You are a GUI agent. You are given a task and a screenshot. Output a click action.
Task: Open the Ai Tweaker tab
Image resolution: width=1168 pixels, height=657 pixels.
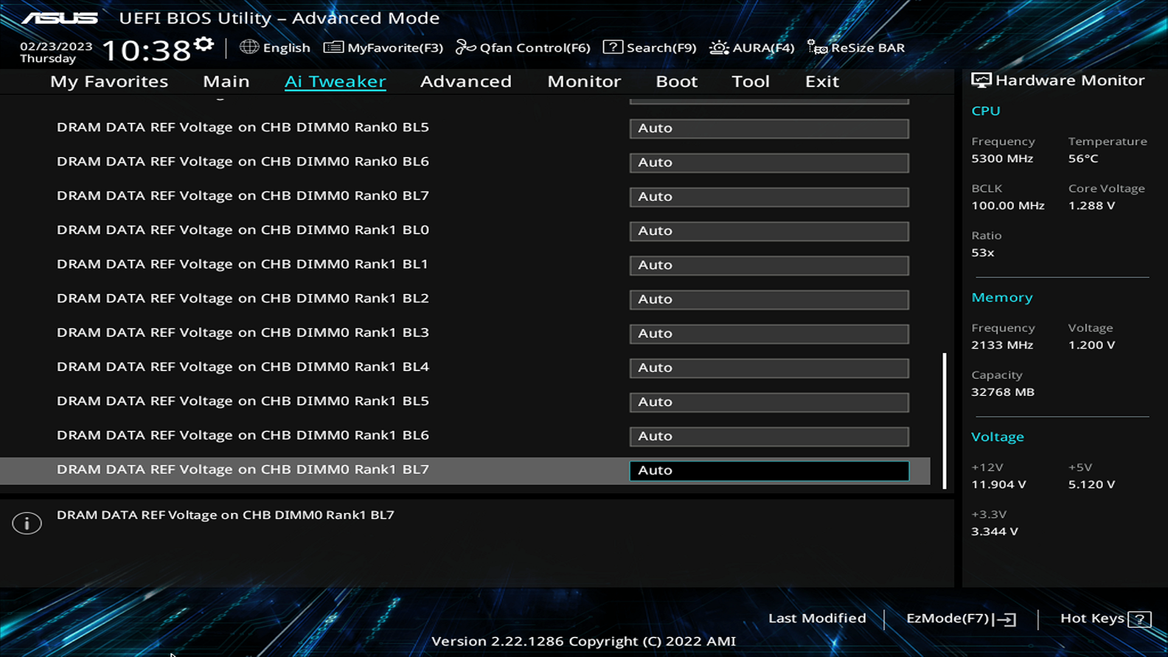click(x=335, y=80)
